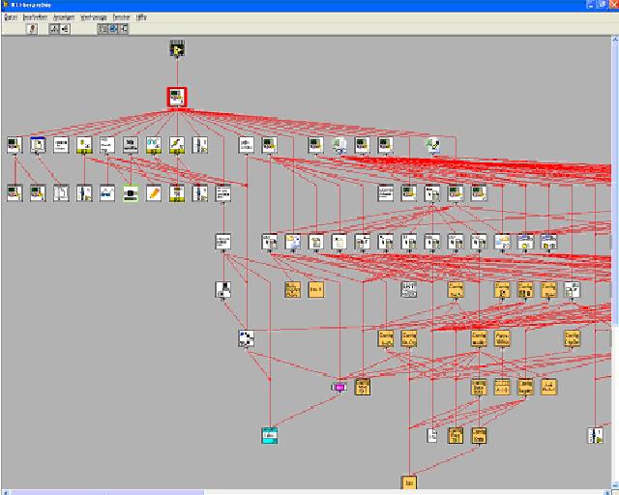
Task: Select the white node with blue dots
Action: tap(247, 338)
